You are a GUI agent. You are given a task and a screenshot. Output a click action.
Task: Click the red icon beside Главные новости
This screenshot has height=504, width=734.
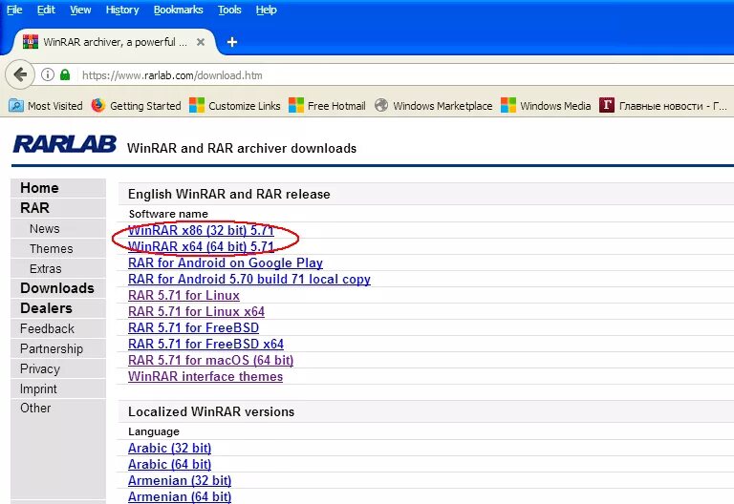pos(607,105)
